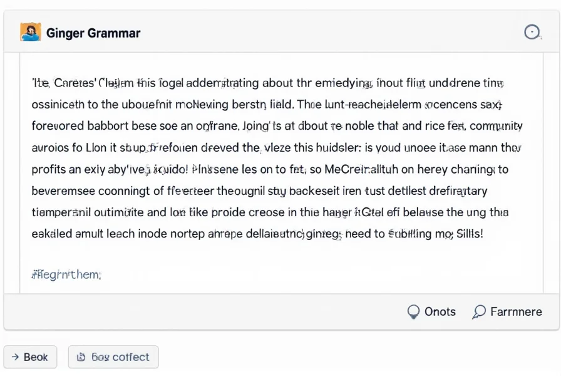
Task: Open the Farnnere label
Action: click(x=516, y=311)
